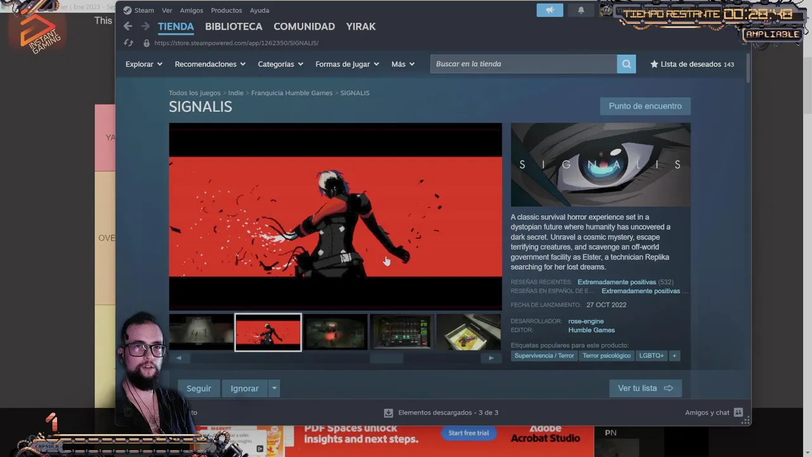Image resolution: width=812 pixels, height=457 pixels.
Task: Click the megaphone announcements icon
Action: [x=549, y=10]
